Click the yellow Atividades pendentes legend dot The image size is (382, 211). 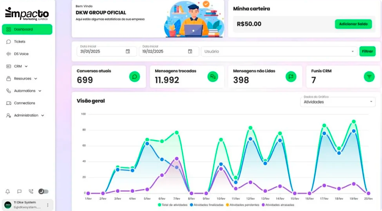click(227, 205)
